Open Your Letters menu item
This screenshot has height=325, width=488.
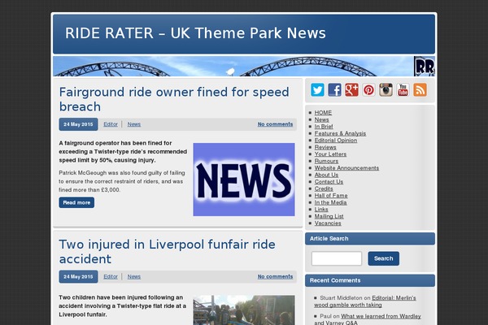[330, 154]
